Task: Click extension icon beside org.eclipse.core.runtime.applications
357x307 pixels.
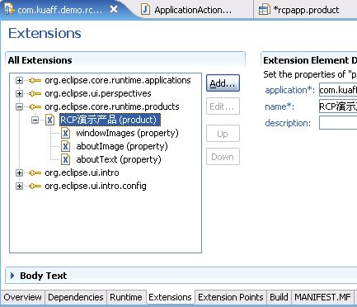Action: coord(35,80)
